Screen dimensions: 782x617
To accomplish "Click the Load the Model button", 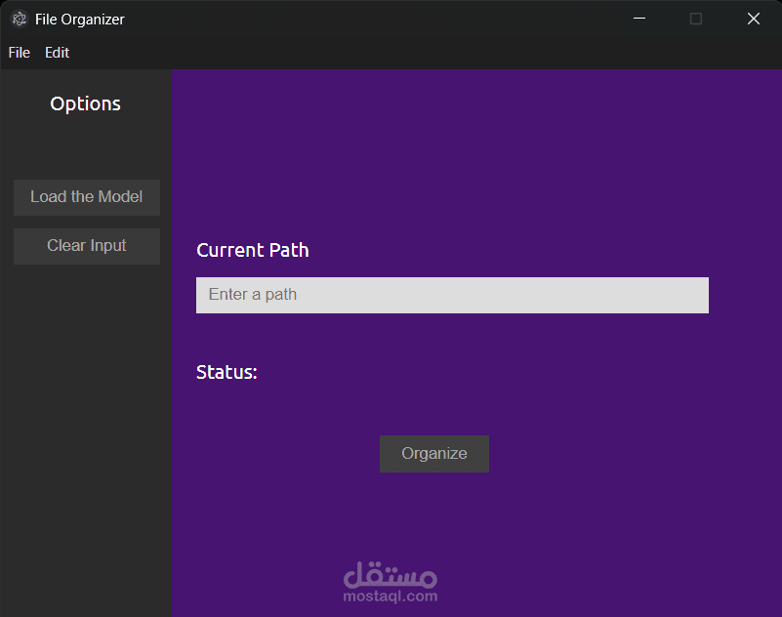I will [87, 197].
